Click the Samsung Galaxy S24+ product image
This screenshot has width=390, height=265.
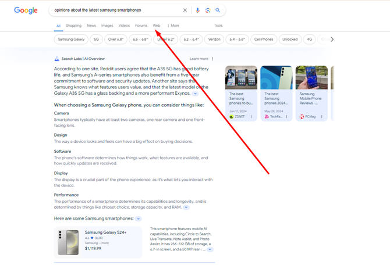point(68,242)
